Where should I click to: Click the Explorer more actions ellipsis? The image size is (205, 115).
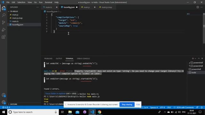(37, 7)
